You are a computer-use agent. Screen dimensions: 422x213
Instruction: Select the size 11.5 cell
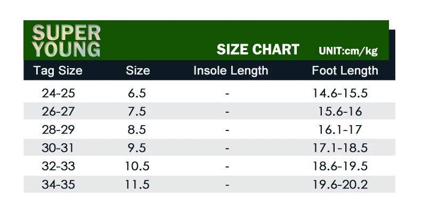(137, 184)
